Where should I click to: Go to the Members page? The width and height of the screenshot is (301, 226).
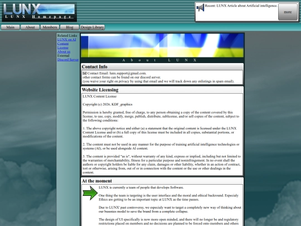50,27
